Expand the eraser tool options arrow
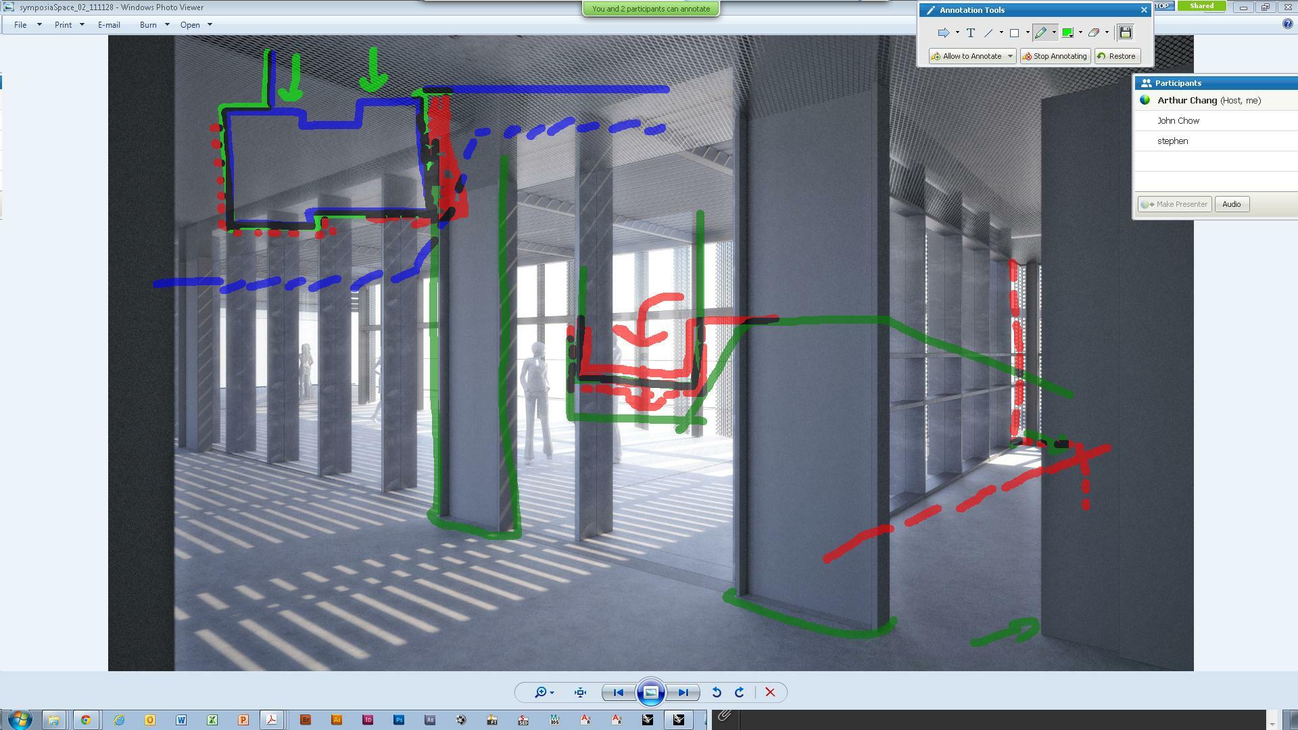1298x730 pixels. pos(1107,32)
